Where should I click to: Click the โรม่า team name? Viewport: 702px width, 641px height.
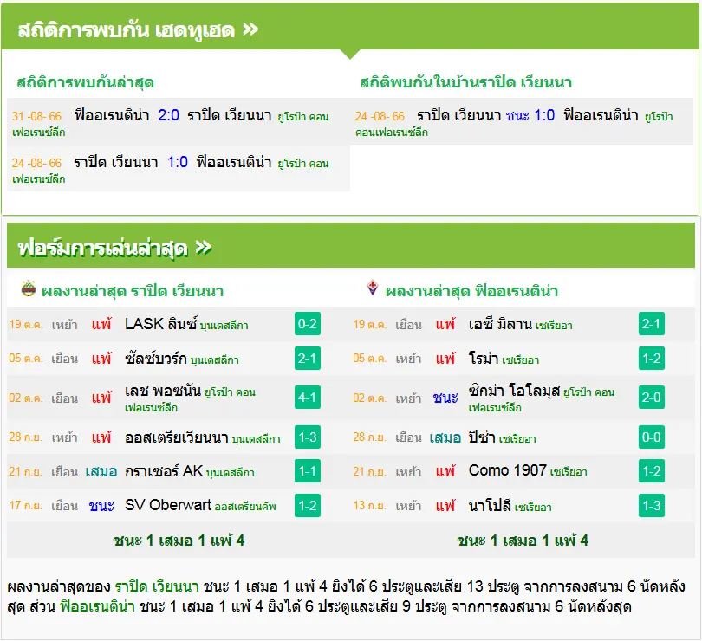pyautogui.click(x=484, y=358)
